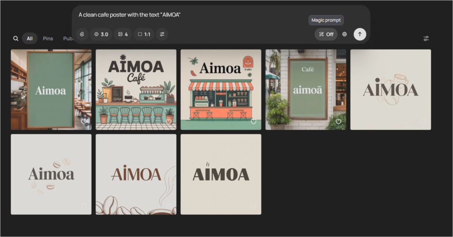This screenshot has width=453, height=237.
Task: Click the search magnifier icon
Action: pos(16,38)
